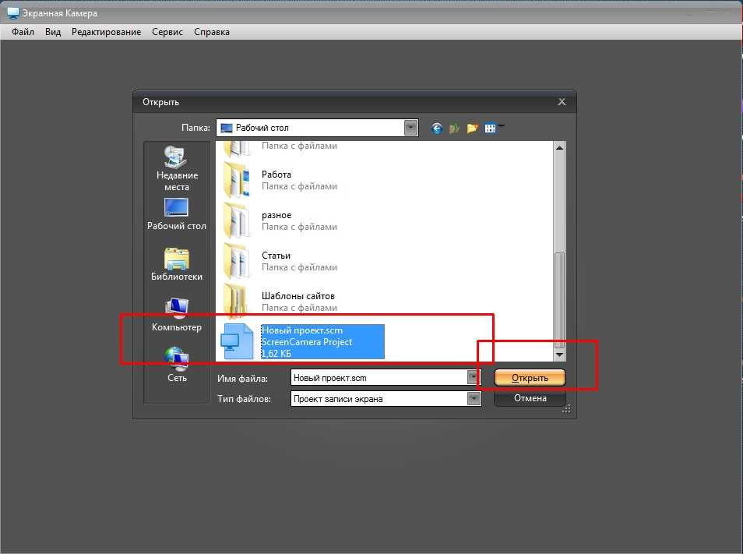Open the view options menu icon
Image resolution: width=743 pixels, height=554 pixels.
click(492, 128)
